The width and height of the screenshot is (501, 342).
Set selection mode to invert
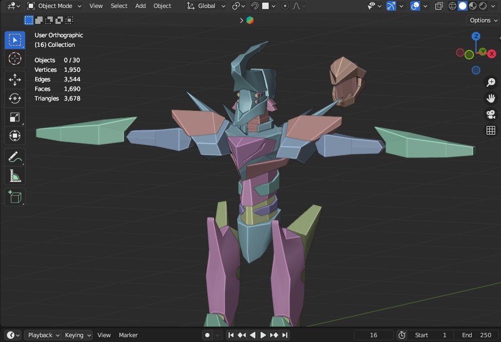(59, 20)
